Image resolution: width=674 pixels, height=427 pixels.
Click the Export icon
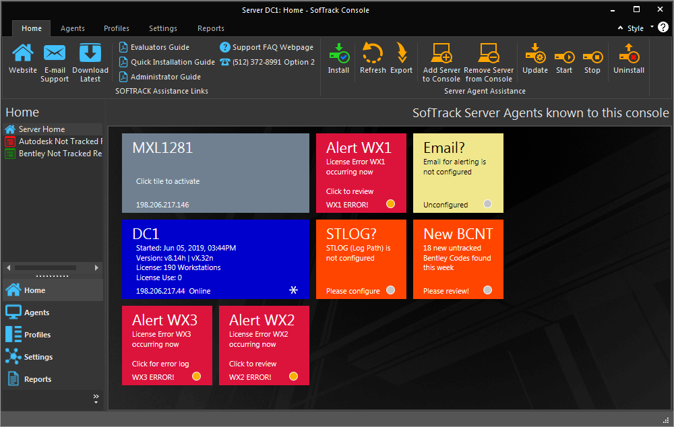click(402, 53)
